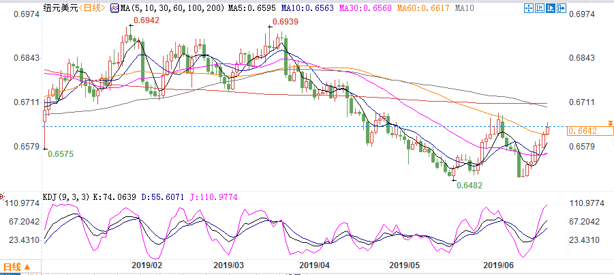The width and height of the screenshot is (614, 275).
Task: Click the 2019/04 date on time axis
Action: point(314,263)
